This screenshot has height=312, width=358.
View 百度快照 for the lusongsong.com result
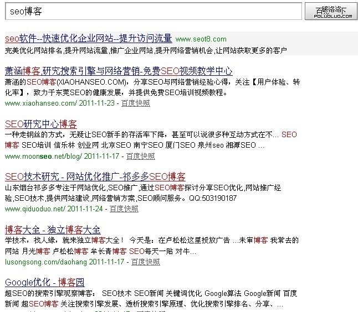pyautogui.click(x=145, y=262)
